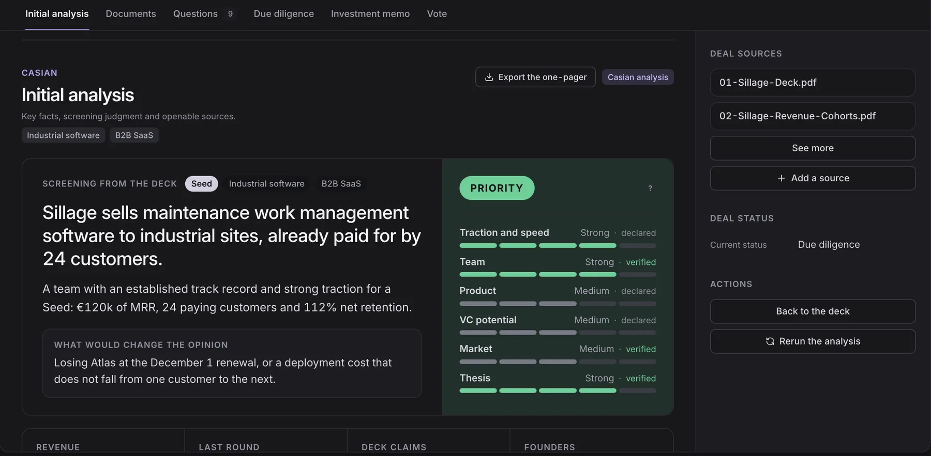Click the DECK CLAIMS card header
This screenshot has height=456, width=931.
pos(394,447)
